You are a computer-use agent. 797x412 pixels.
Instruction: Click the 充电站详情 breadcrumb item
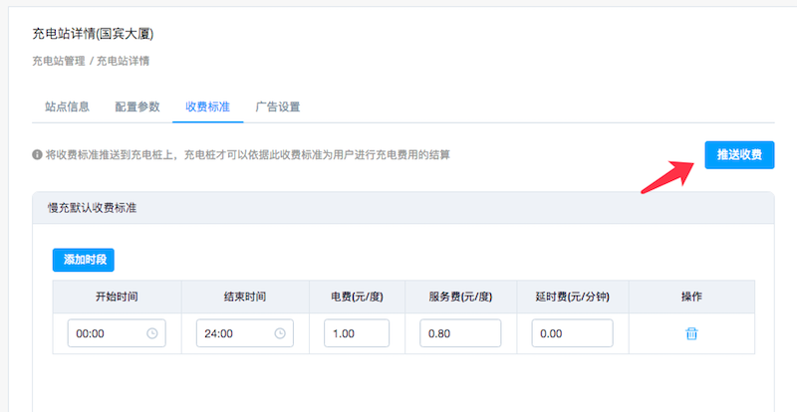123,62
